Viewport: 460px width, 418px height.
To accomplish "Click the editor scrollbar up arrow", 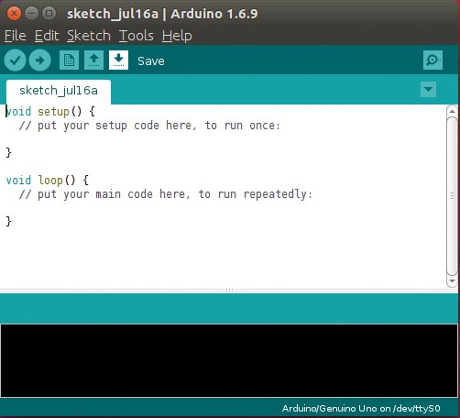I will point(452,111).
